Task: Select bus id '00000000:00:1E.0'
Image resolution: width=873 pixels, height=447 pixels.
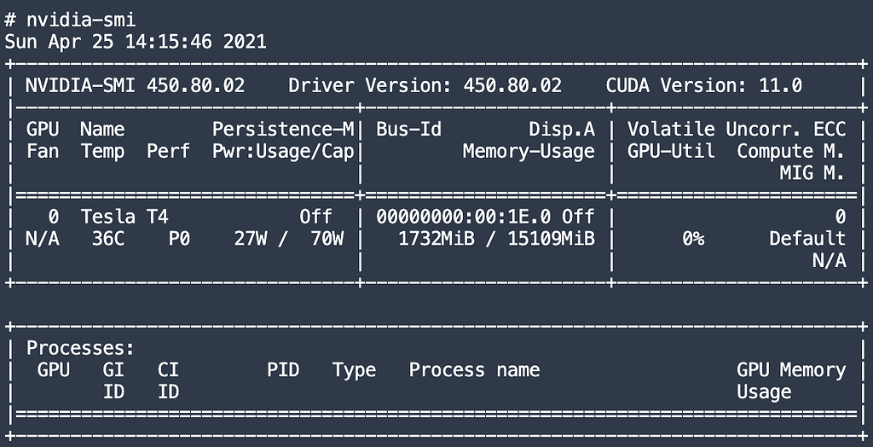Action: click(463, 217)
